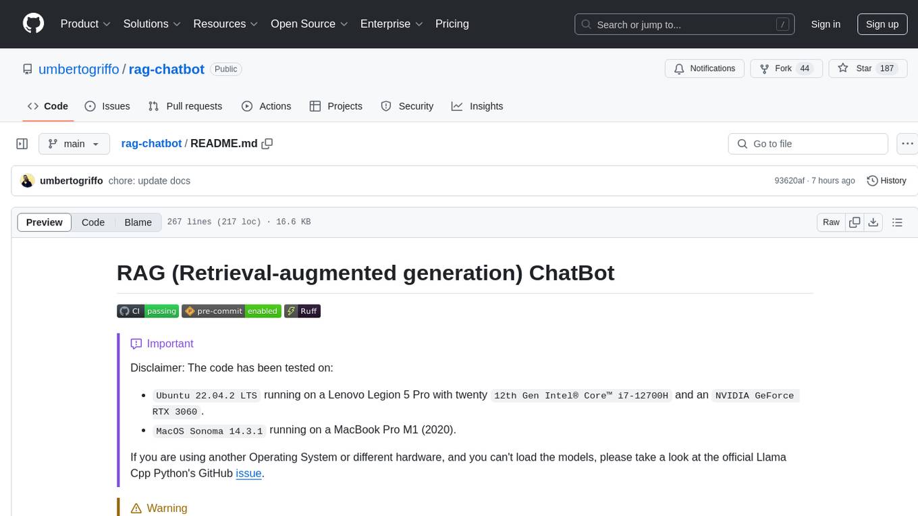This screenshot has height=516, width=918.
Task: Open commit message chore: update docs
Action: click(x=149, y=181)
